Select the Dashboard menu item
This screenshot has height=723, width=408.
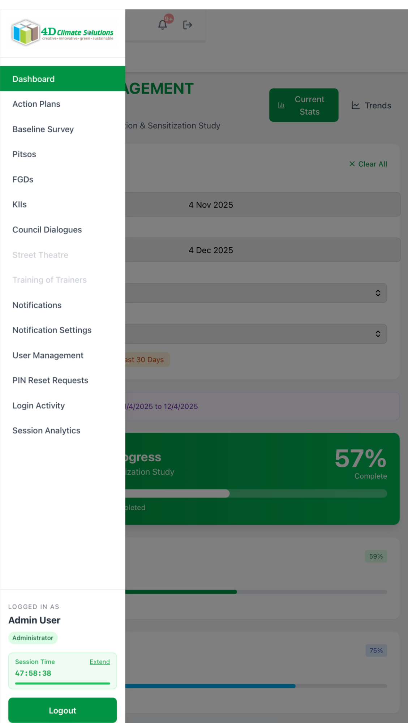33,79
